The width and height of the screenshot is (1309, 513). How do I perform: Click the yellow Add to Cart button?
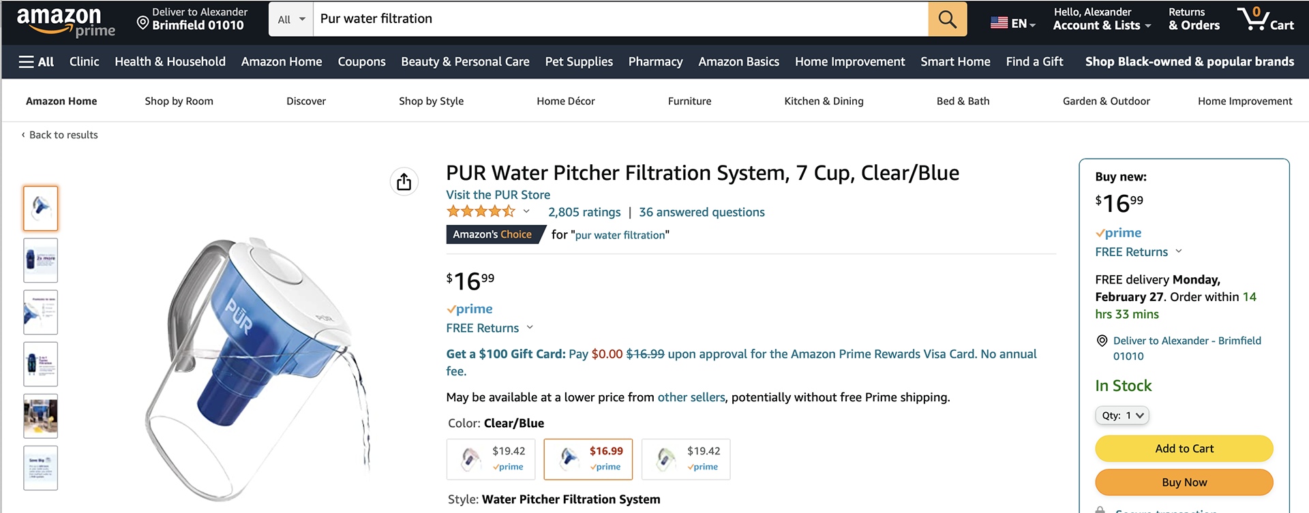[x=1184, y=448]
